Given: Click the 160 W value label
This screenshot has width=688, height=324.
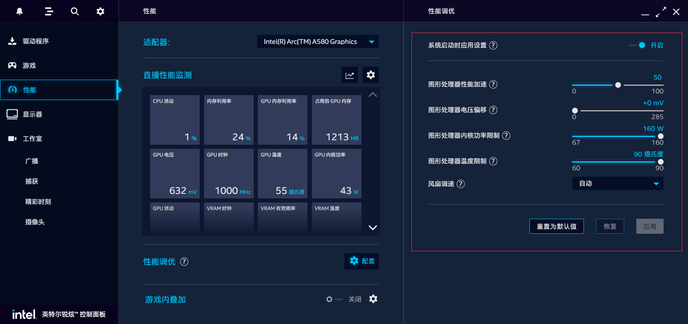Looking at the screenshot, I should pyautogui.click(x=653, y=128).
